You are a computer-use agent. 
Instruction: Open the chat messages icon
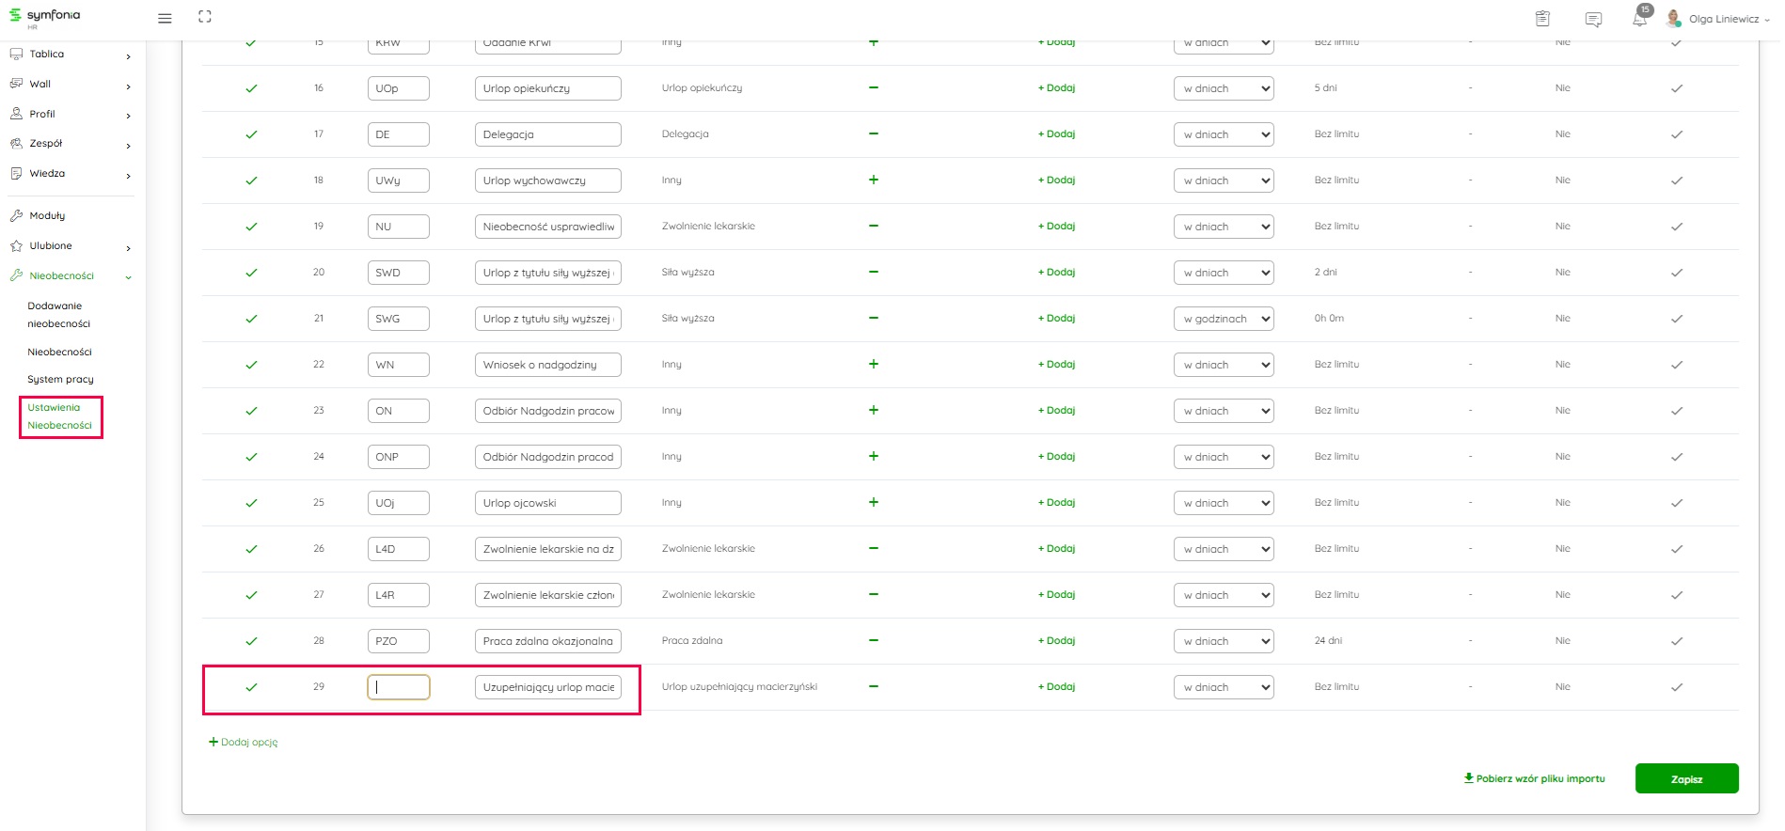click(1593, 19)
